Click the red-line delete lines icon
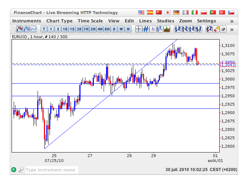Screen dimensions: 240x177 tap(209, 29)
